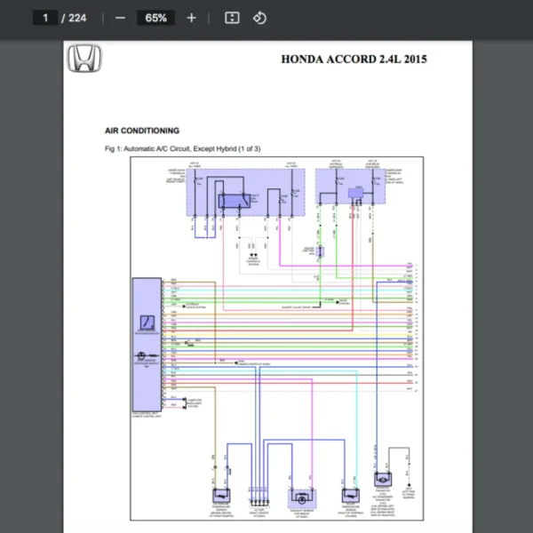Click the climate control unit block at left
The image size is (533, 533).
tap(146, 343)
